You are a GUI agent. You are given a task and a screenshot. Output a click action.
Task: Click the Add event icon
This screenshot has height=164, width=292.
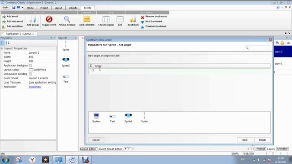4,17
